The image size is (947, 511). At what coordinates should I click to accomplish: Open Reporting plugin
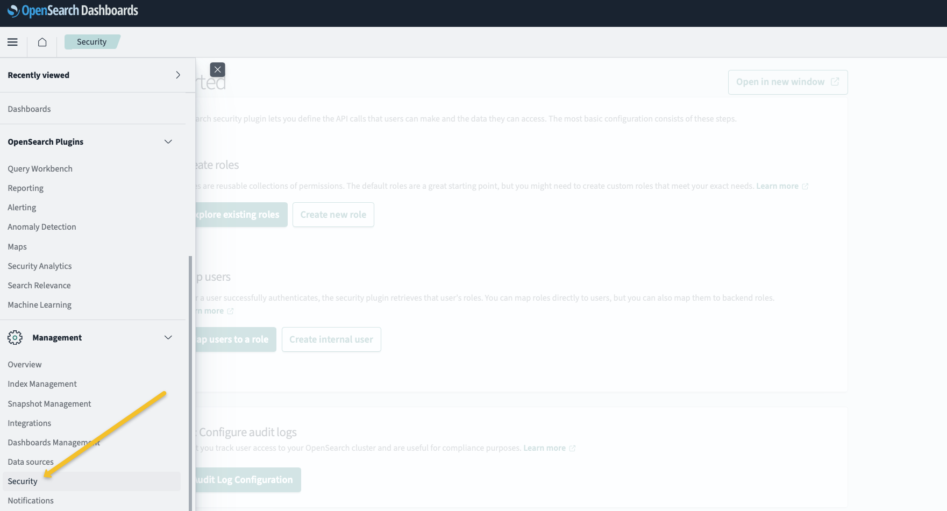coord(25,188)
